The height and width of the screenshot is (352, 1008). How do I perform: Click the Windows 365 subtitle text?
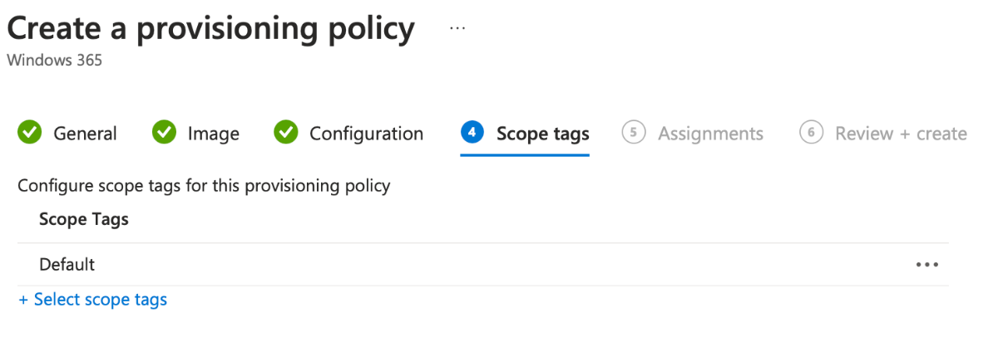54,61
